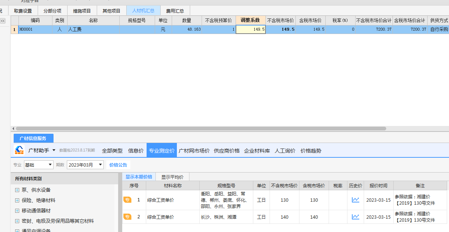Viewport: 449px width, 232px height.
Task: Select the 人材机汇总 tab
Action: pos(143,11)
